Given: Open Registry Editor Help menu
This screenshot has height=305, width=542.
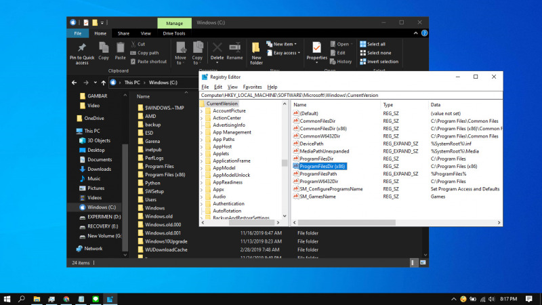Looking at the screenshot, I should 272,87.
